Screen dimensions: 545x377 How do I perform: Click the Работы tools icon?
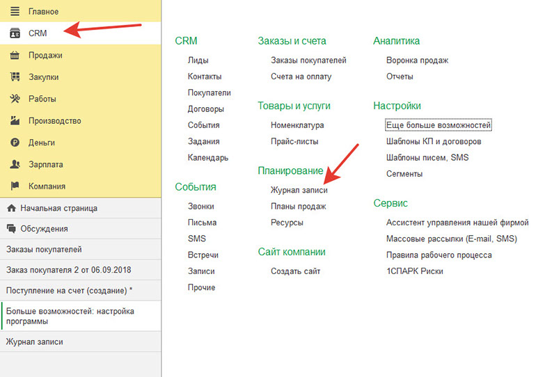[15, 99]
